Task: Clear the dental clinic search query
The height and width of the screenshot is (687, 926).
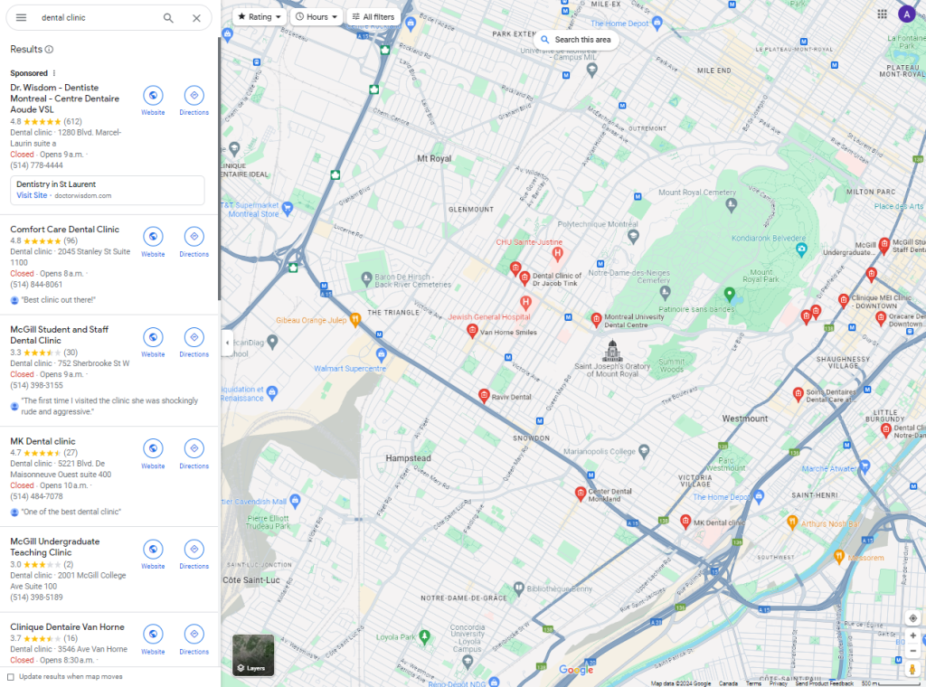Action: pos(196,17)
